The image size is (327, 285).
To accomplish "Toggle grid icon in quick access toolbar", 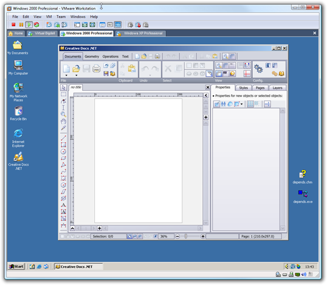I will (232, 56).
